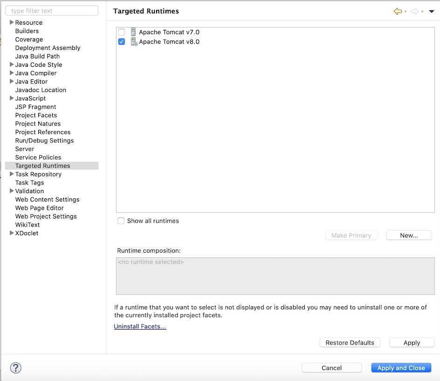Select the Java Editor label
Screen dimensions: 440x381
click(x=31, y=82)
